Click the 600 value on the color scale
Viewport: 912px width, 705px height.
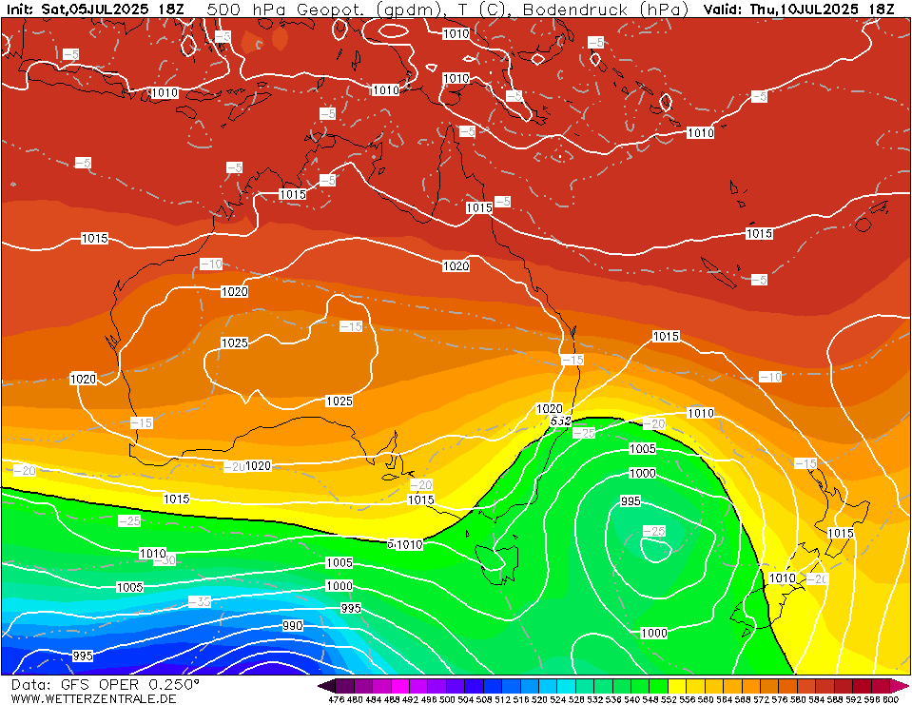[x=890, y=699]
